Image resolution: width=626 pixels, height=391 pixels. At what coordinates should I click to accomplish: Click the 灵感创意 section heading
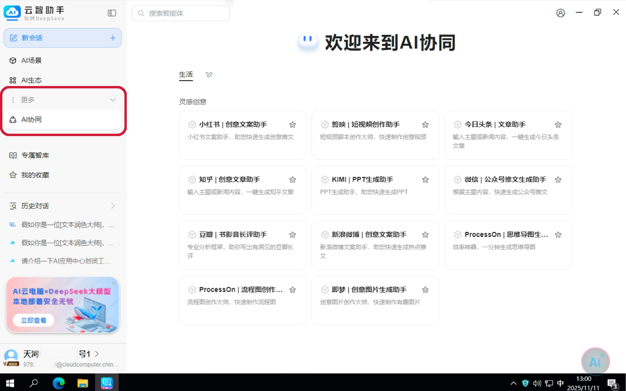point(192,102)
